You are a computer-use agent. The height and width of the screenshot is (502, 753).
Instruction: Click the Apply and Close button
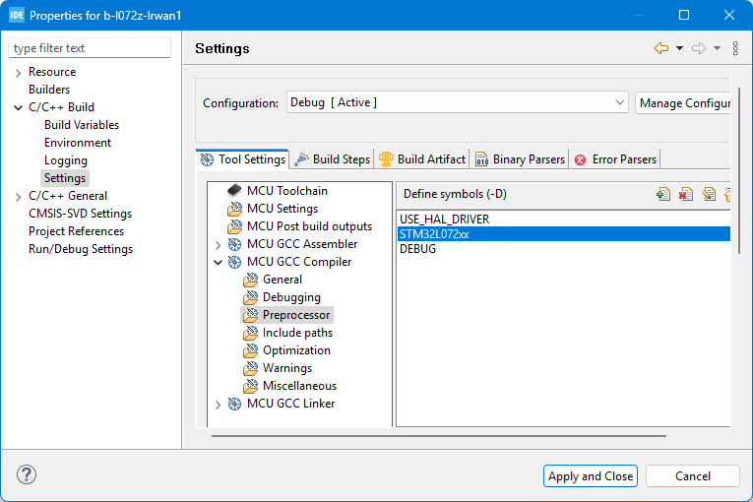pyautogui.click(x=591, y=476)
